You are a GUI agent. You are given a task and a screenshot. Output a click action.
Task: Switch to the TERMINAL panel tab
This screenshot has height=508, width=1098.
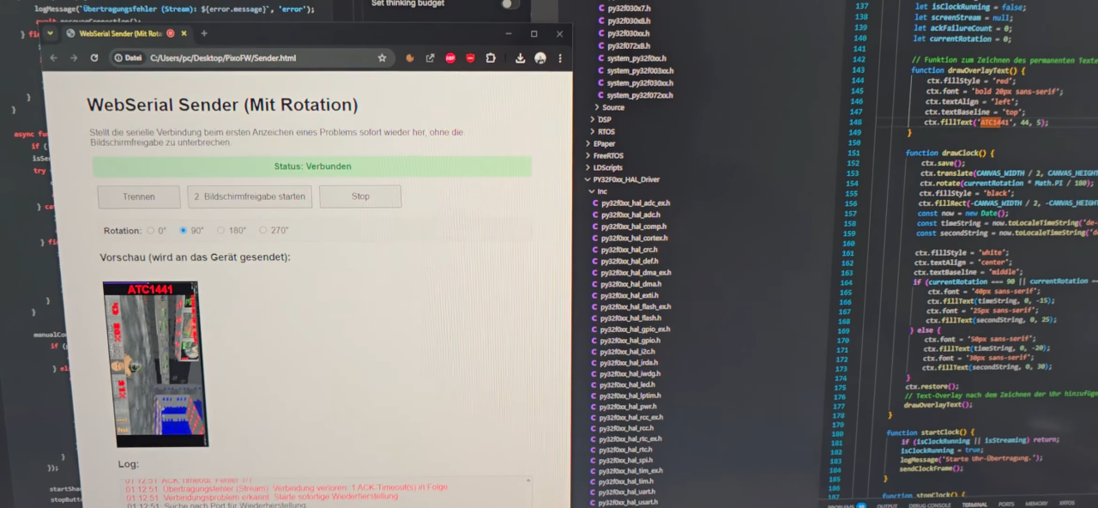tap(974, 505)
